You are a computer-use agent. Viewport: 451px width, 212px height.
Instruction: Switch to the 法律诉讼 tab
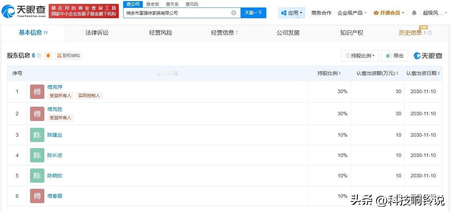(96, 32)
